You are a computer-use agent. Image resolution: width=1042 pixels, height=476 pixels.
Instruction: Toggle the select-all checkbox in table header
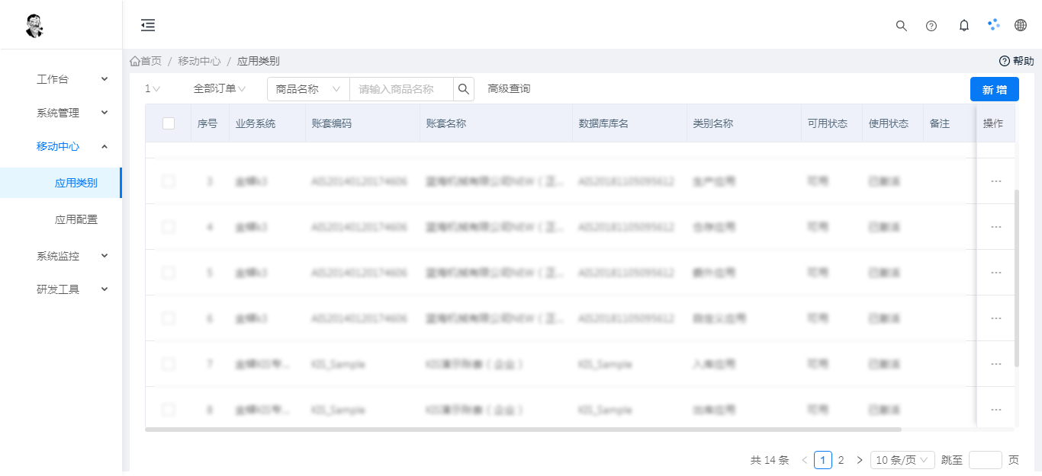(169, 123)
